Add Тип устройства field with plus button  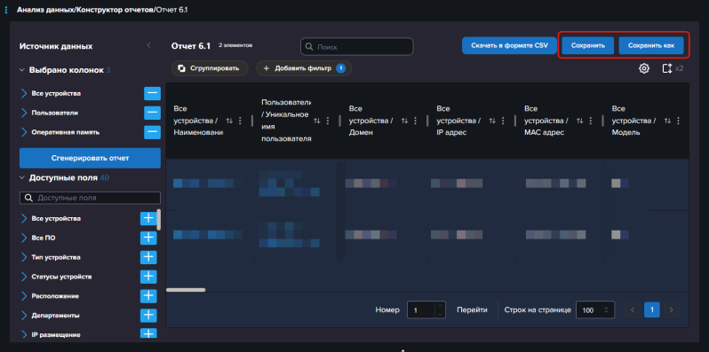(148, 257)
